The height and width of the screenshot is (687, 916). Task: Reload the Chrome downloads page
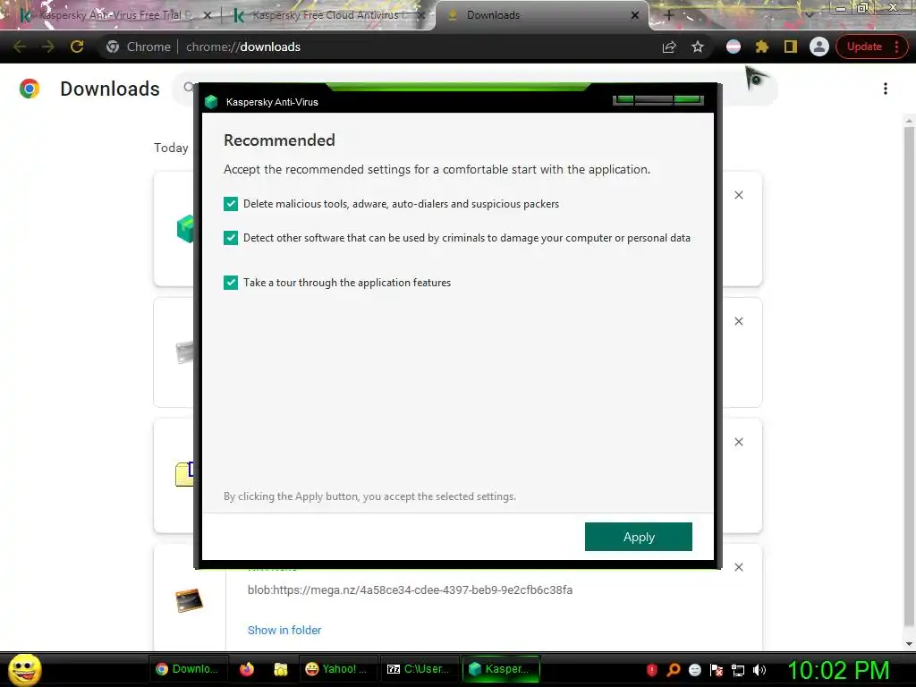[x=77, y=47]
